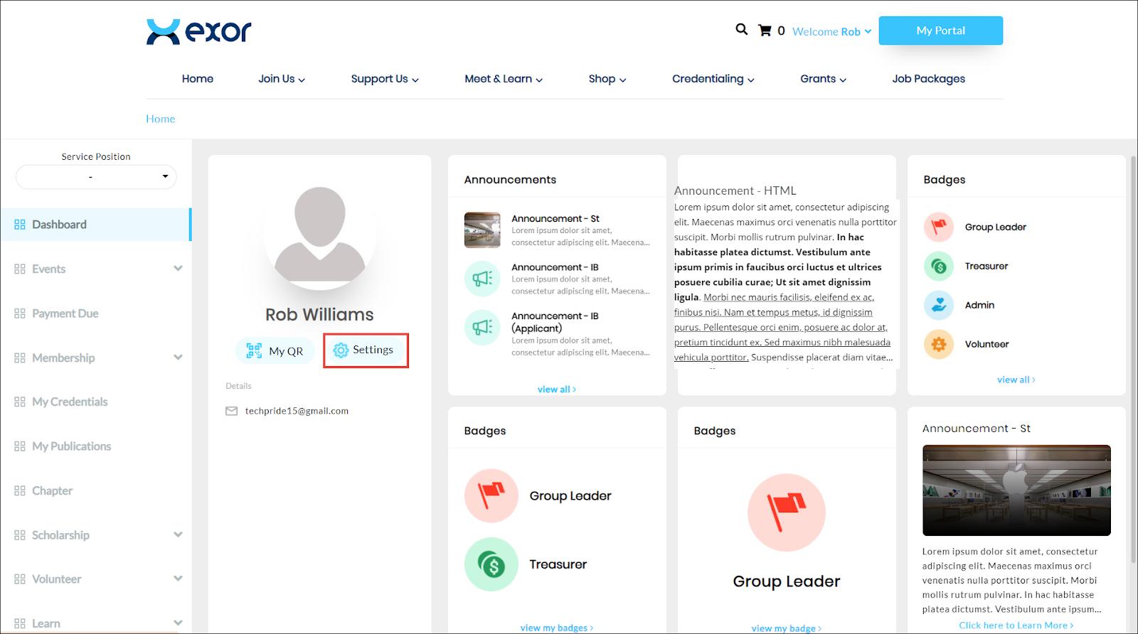The width and height of the screenshot is (1138, 634).
Task: Open the Welcome Rob user dropdown
Action: click(831, 31)
